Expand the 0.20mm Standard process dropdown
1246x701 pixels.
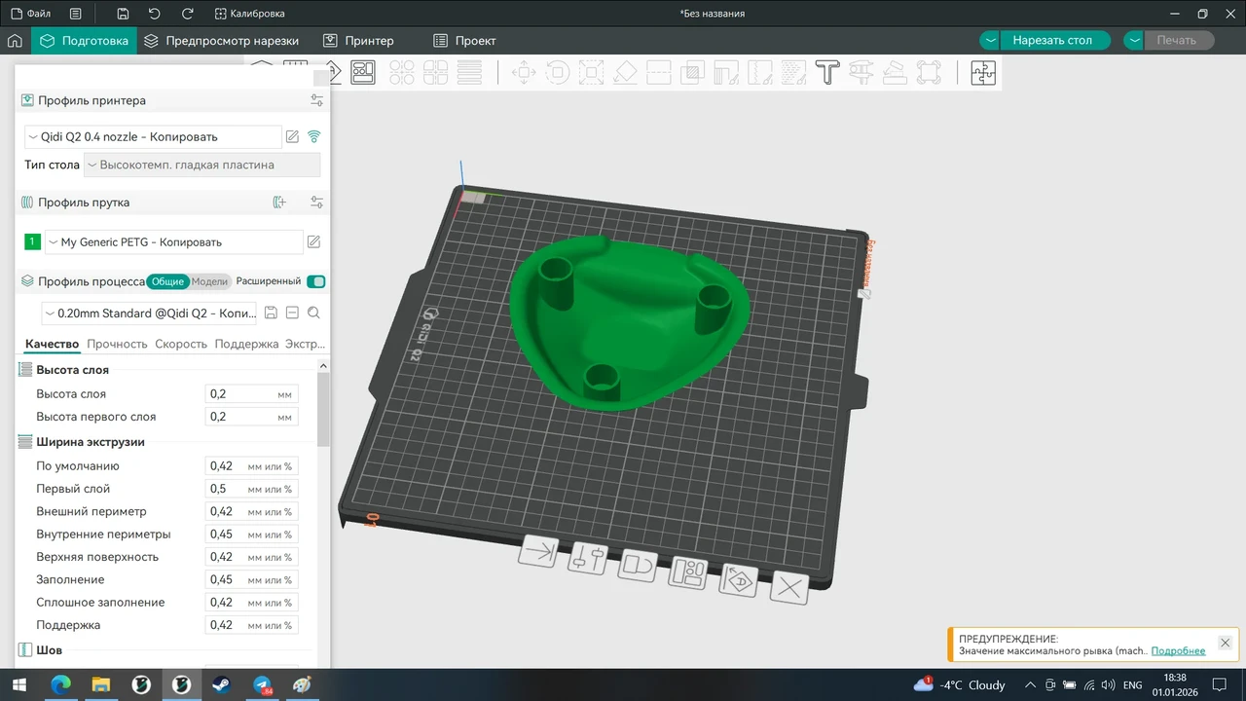151,314
